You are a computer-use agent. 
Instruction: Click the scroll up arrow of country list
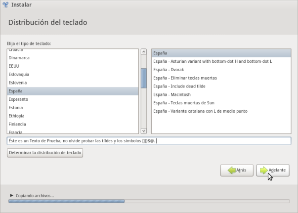coord(144,52)
